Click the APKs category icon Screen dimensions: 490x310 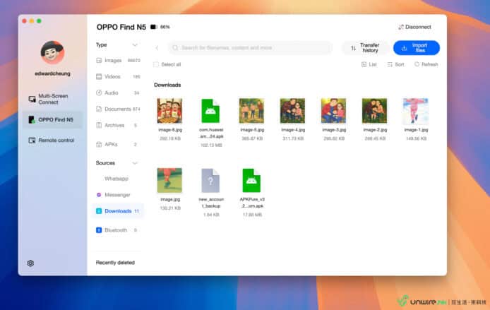[99, 144]
